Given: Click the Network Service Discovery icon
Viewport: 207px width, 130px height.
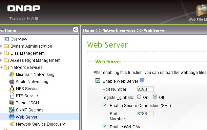Looking at the screenshot, I should 12,124.
